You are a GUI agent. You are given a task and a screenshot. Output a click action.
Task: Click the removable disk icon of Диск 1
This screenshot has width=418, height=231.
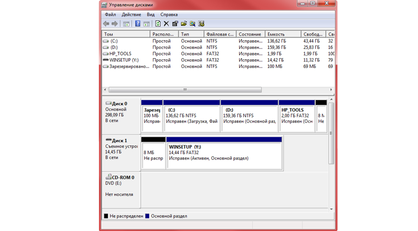coord(108,140)
